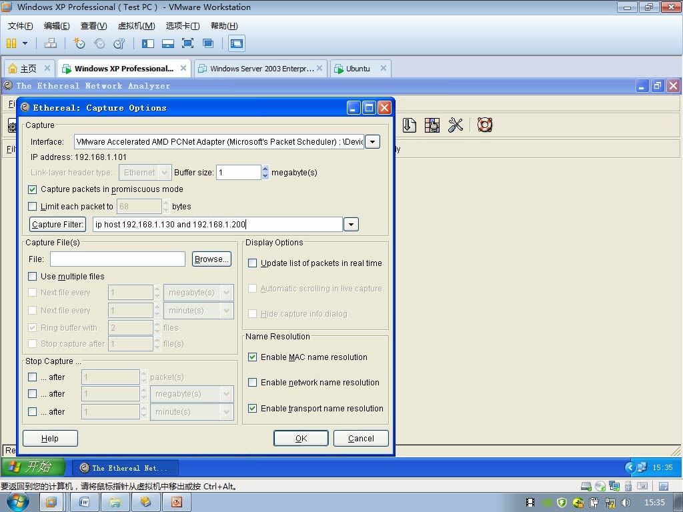Toggle the VMware library sidebar view
Image resolution: width=683 pixels, height=512 pixels.
click(148, 43)
